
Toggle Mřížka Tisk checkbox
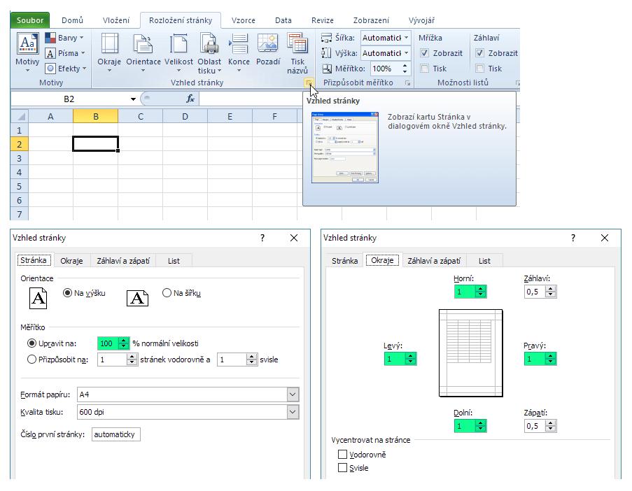coord(424,69)
